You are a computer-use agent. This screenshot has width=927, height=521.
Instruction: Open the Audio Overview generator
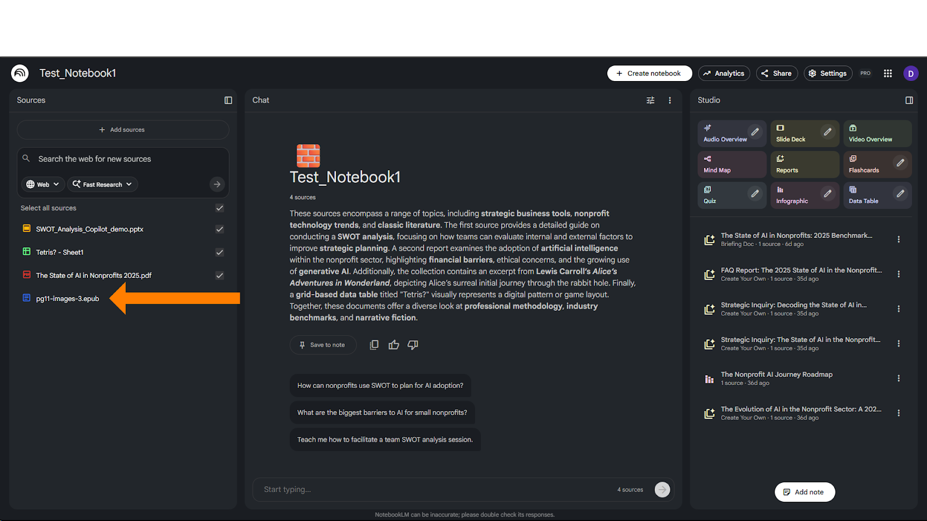pos(725,133)
